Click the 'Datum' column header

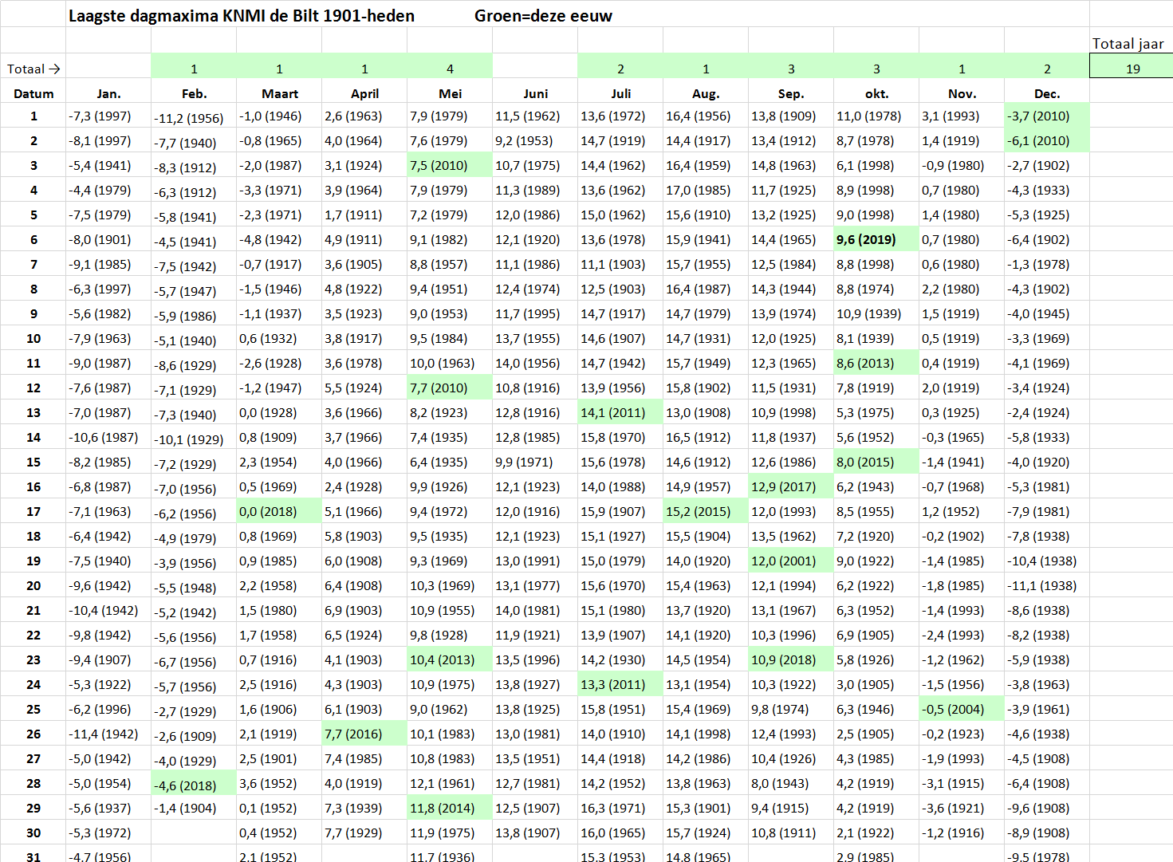click(33, 93)
